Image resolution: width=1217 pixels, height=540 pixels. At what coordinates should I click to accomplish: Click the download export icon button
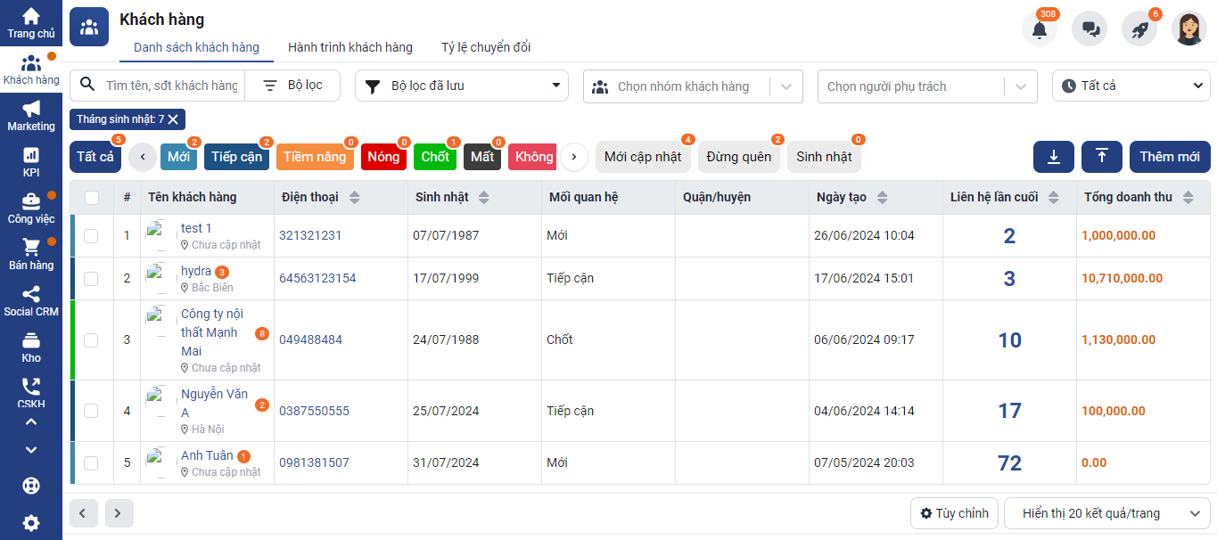(1054, 157)
